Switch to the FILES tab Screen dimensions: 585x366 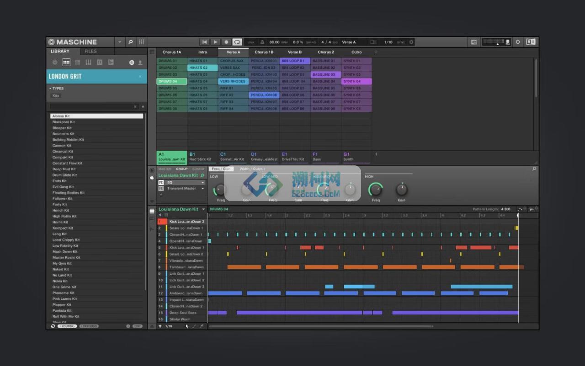pos(90,51)
